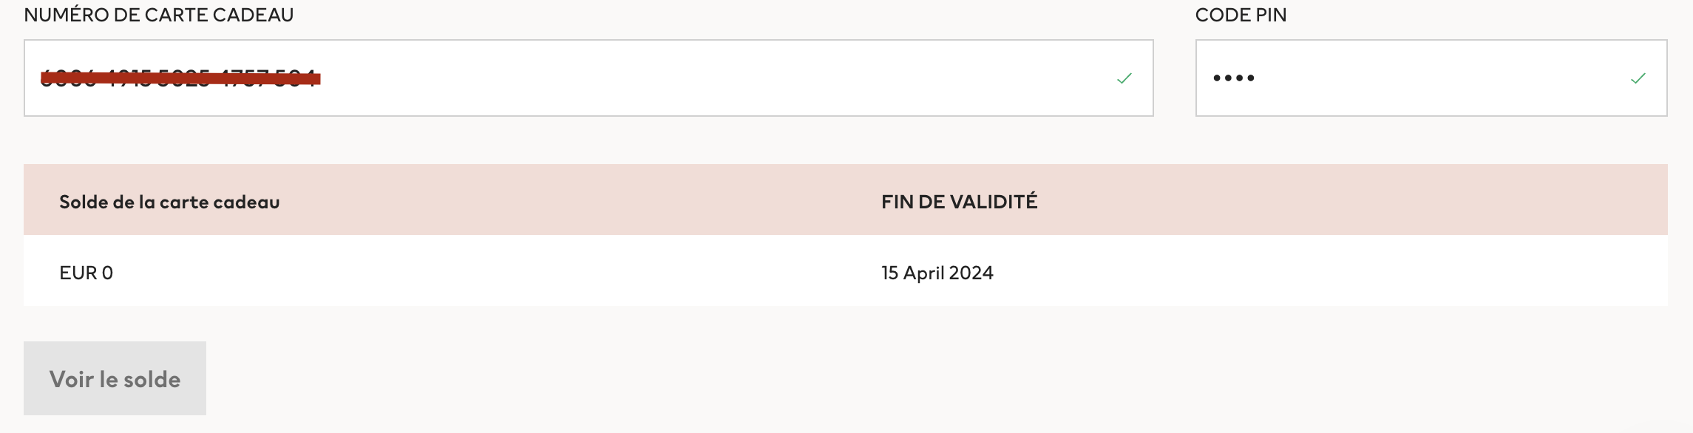Viewport: 1693px width, 433px height.
Task: Click the last dot of the masked PIN
Action: coord(1251,78)
